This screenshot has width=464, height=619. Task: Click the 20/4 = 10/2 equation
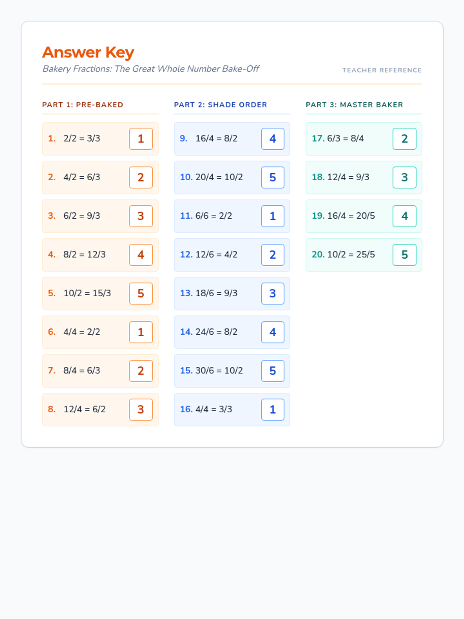pos(219,177)
